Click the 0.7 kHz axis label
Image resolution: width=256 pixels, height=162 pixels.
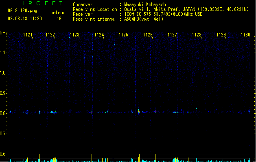(3, 134)
